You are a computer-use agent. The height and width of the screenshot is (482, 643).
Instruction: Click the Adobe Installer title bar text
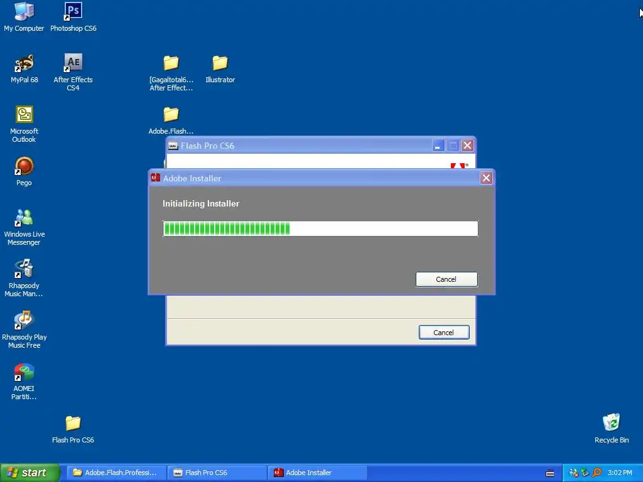click(192, 178)
